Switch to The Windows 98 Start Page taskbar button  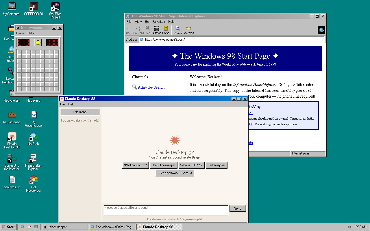[112, 227]
